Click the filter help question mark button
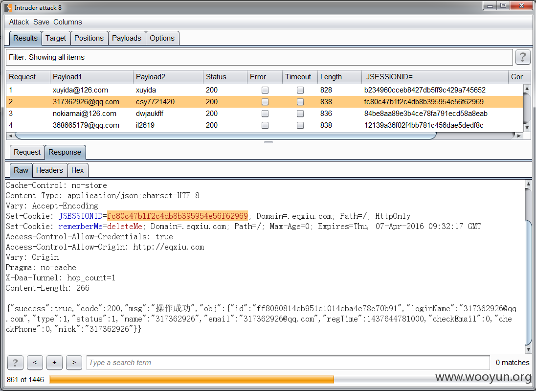The height and width of the screenshot is (391, 536). (x=523, y=57)
